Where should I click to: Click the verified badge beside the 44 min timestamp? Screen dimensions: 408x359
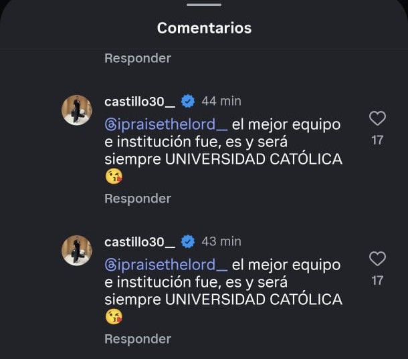click(189, 101)
